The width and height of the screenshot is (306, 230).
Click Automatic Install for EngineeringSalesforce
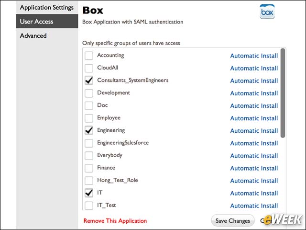pos(254,143)
